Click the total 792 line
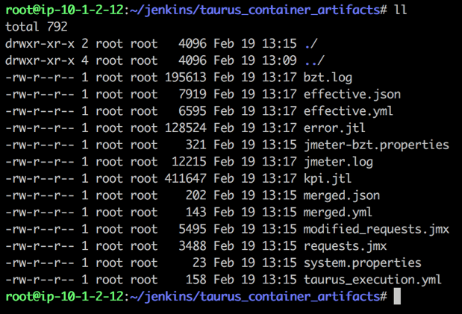 (37, 27)
